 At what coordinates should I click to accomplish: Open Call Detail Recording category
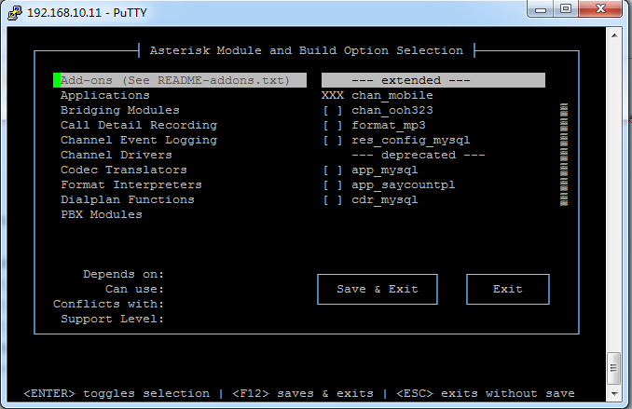coord(138,125)
